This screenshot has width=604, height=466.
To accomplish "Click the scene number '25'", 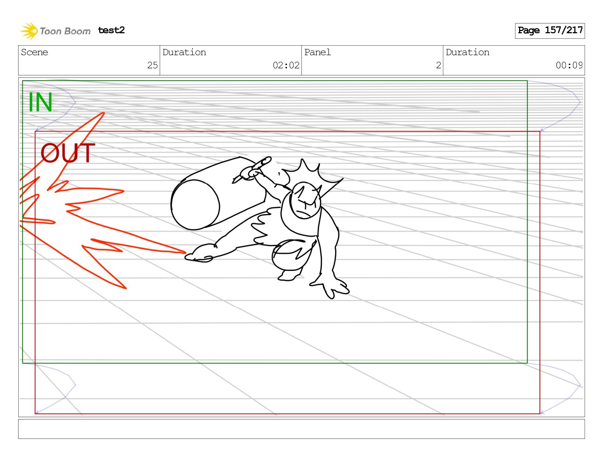I will click(152, 65).
